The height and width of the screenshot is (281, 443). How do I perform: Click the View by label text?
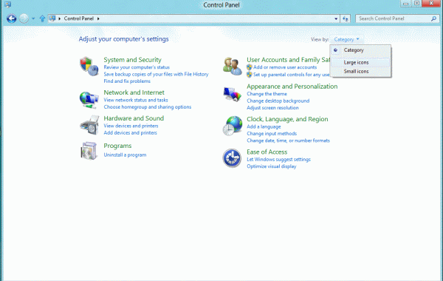(x=320, y=39)
